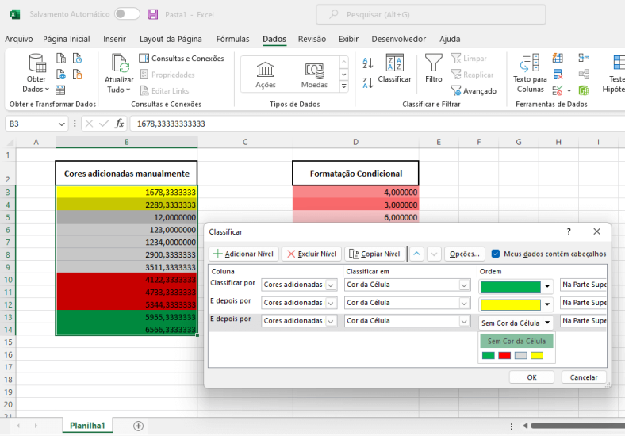The image size is (625, 436).
Task: Click the Classificar sort icon in ribbon
Action: click(394, 63)
